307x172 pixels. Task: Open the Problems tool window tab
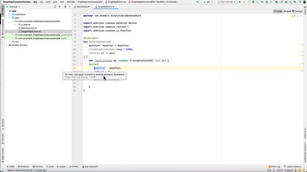24,167
